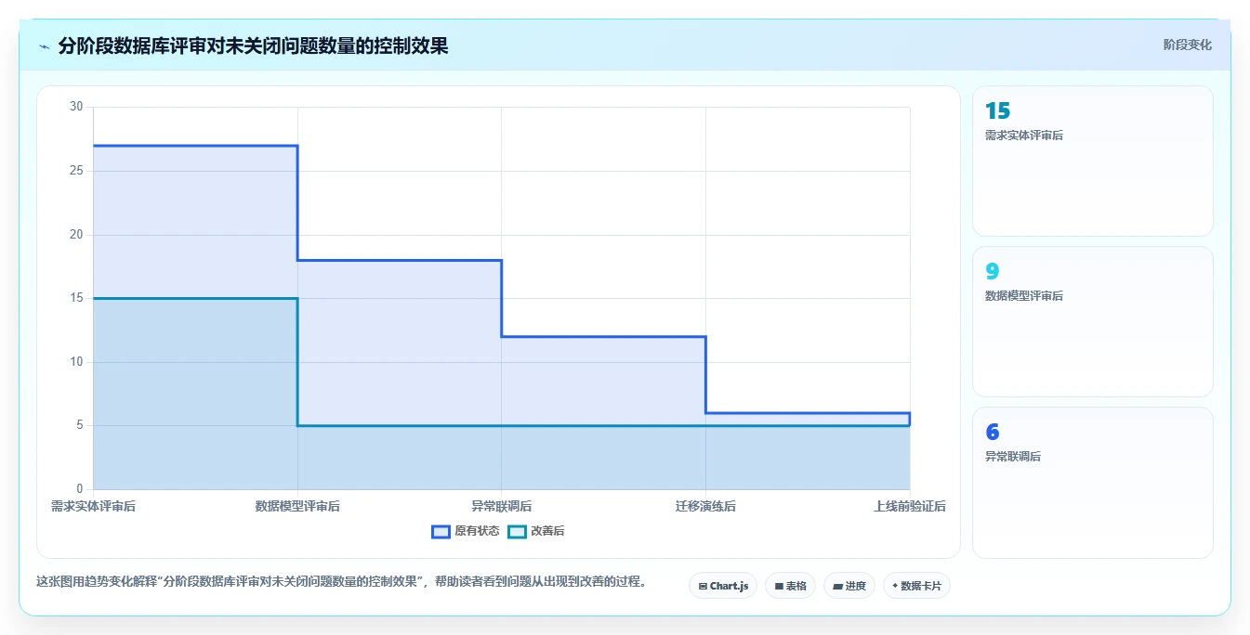
Task: Click the 迁移演练后 x-axis label
Action: [705, 506]
